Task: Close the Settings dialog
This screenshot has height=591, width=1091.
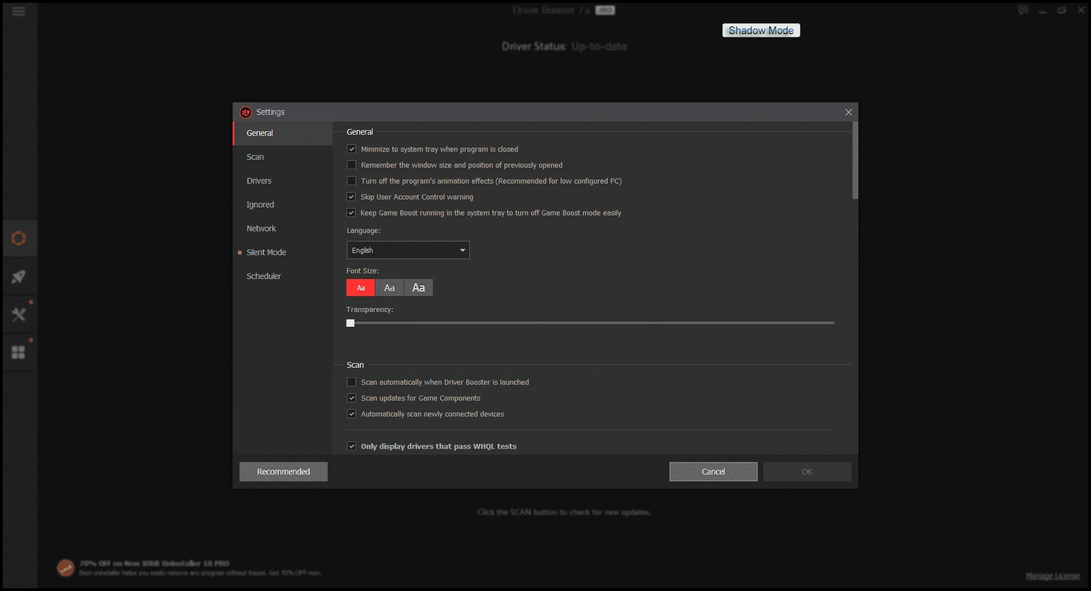Action: (848, 113)
